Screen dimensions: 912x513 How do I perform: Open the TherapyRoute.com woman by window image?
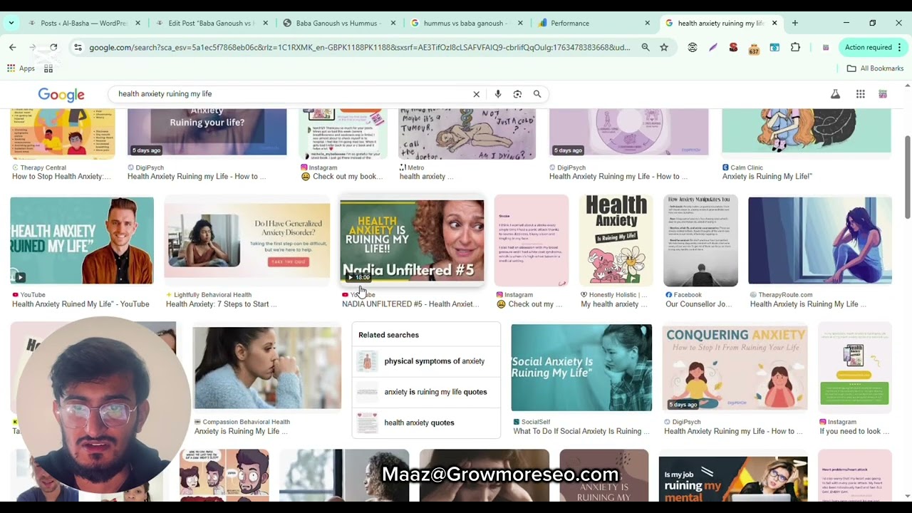pos(820,241)
